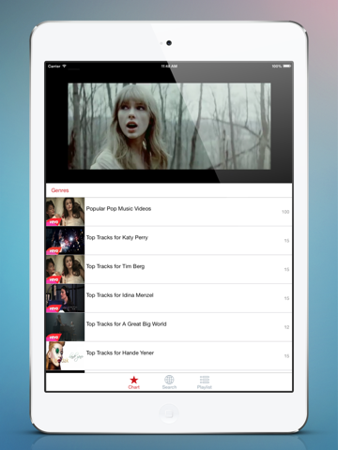Select the Playlist tab label

[205, 387]
